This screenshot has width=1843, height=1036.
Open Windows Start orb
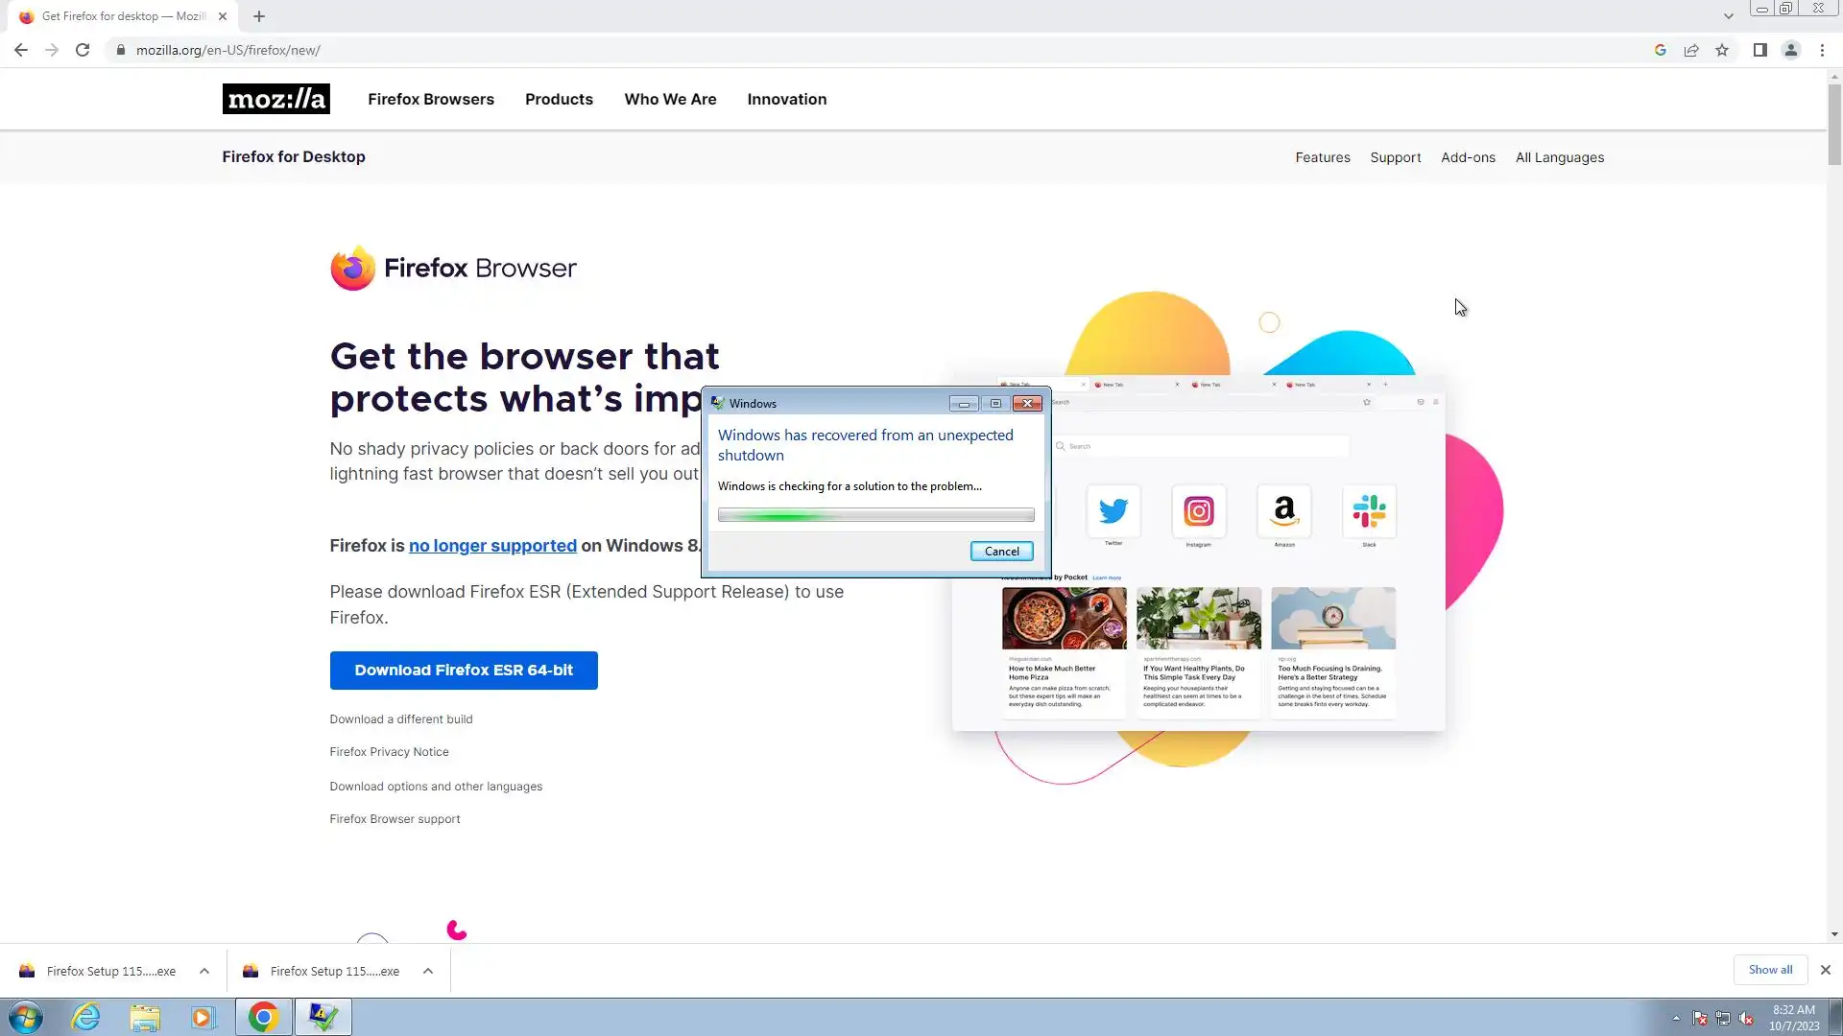[x=26, y=1017]
